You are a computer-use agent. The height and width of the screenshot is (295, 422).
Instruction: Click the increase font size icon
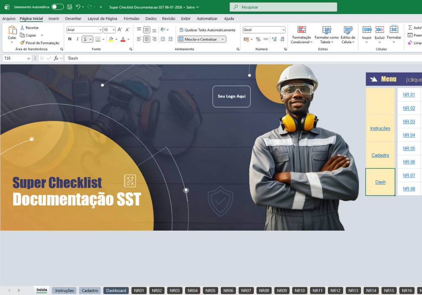coord(120,30)
